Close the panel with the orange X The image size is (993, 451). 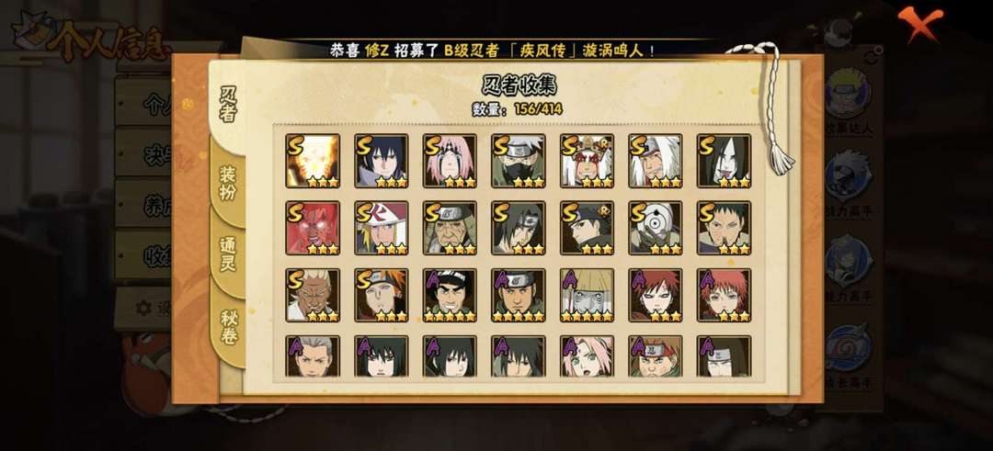920,22
